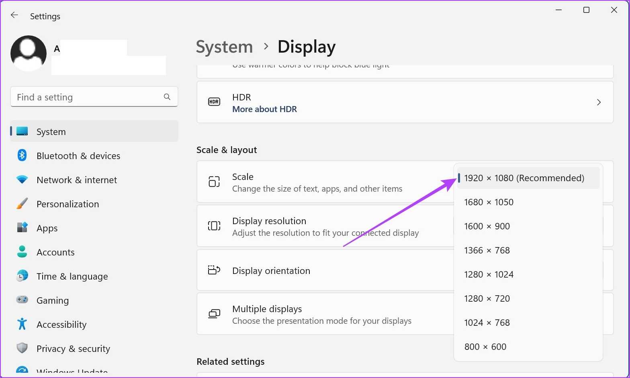
Task: Navigate to System in the breadcrumb
Action: [x=224, y=47]
